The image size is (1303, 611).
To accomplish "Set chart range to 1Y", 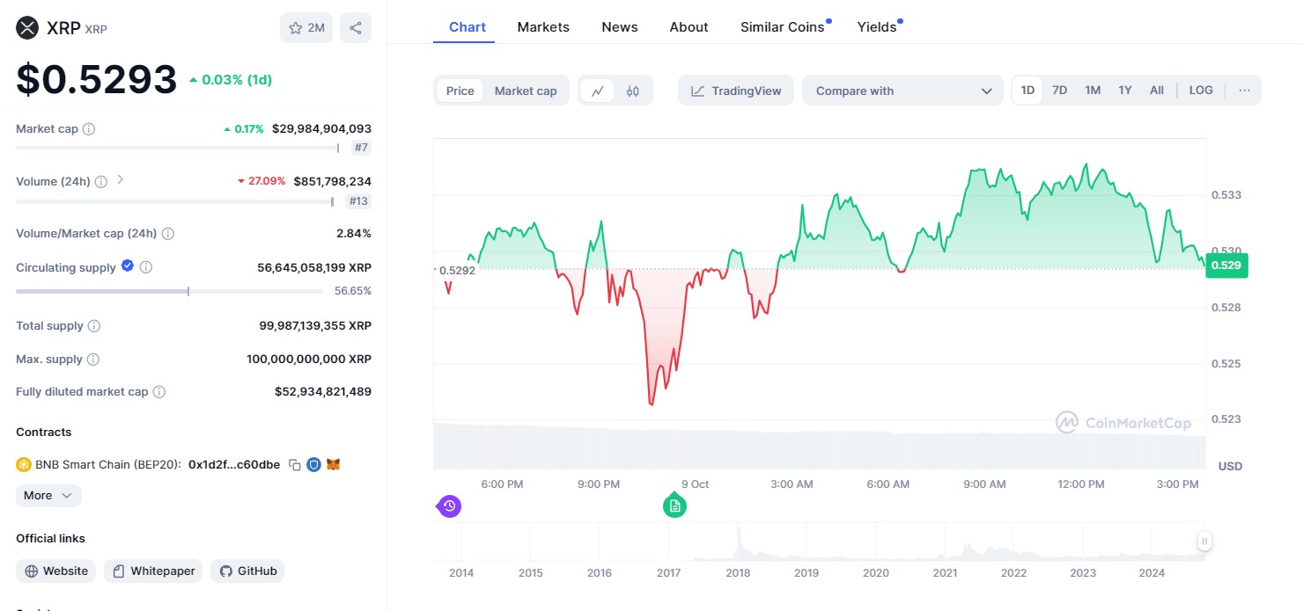I will tap(1125, 91).
